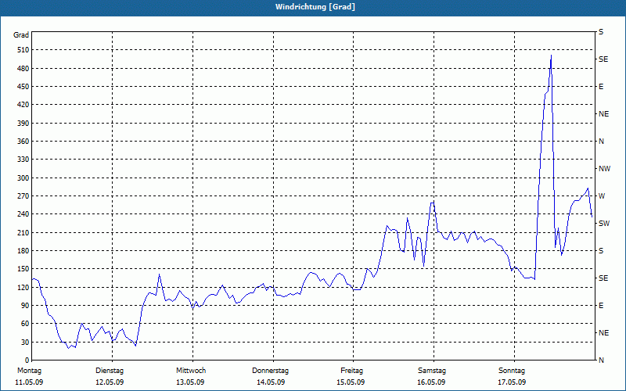626x391 pixels.
Task: Click the Freitag day label
Action: click(x=351, y=371)
